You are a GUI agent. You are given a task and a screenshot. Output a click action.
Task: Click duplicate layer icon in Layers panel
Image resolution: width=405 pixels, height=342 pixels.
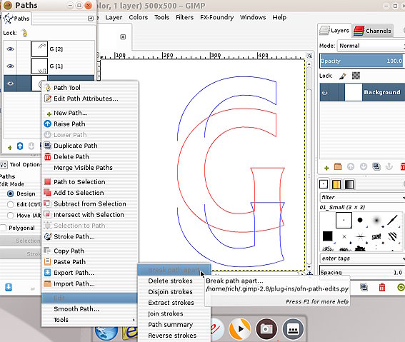pos(376,167)
